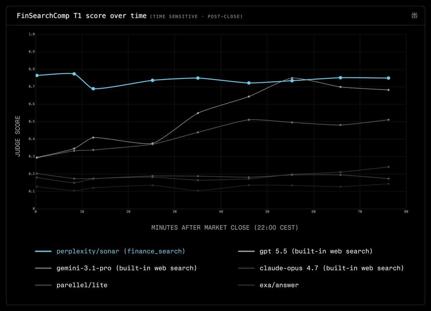Click the exa/answer legend label
This screenshot has height=311, width=431.
279,285
